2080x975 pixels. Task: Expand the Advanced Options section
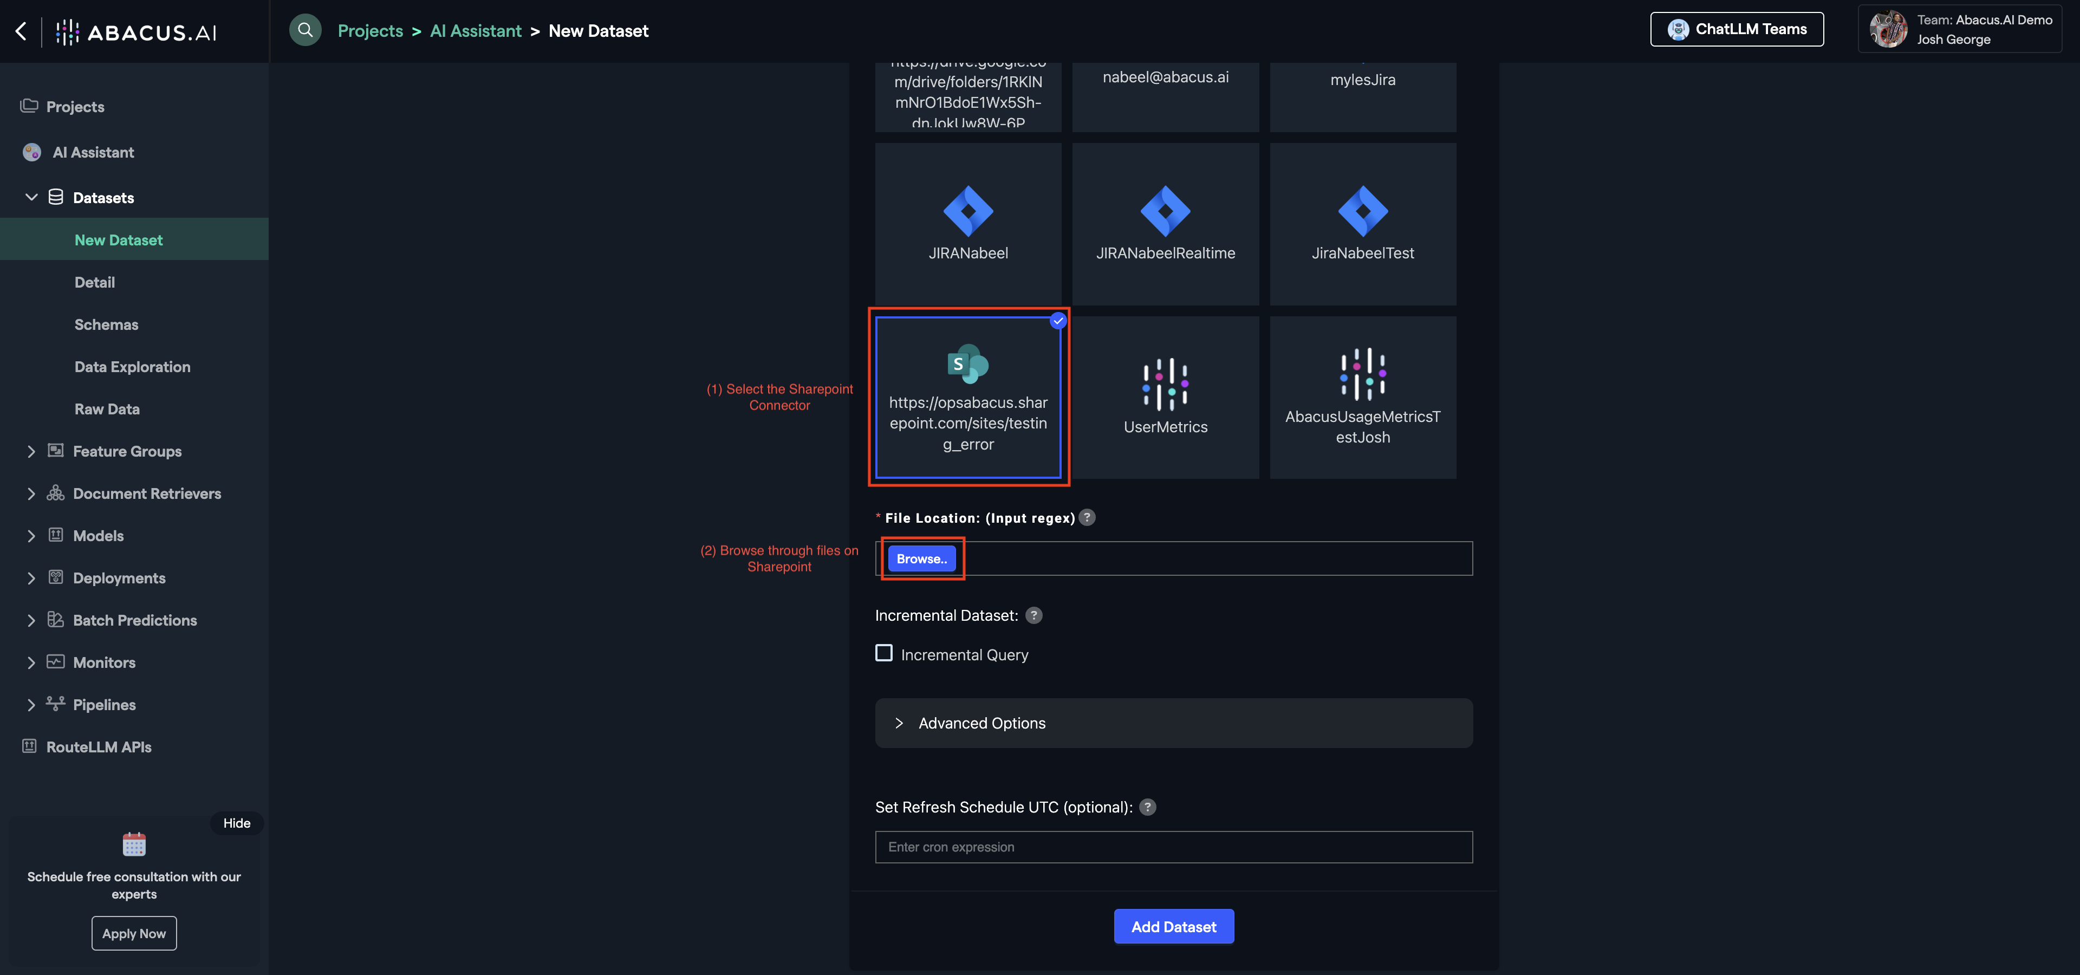click(981, 723)
